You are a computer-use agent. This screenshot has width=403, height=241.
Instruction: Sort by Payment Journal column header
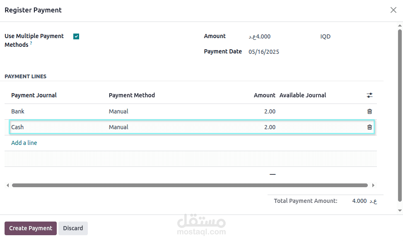(x=34, y=95)
